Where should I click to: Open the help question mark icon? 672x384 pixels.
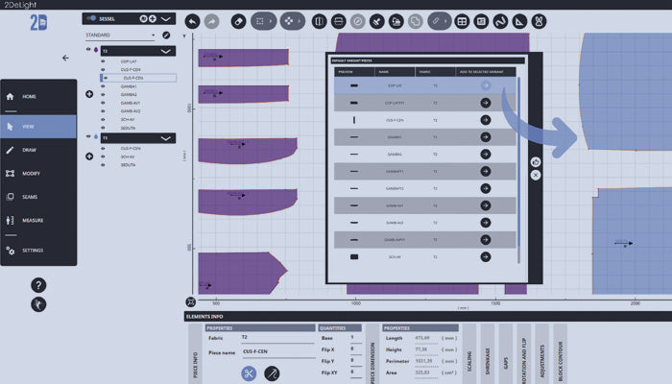click(x=38, y=285)
